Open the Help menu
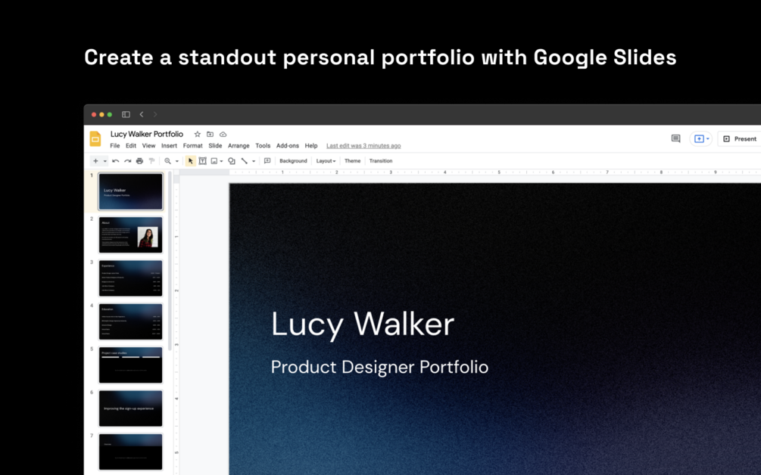The width and height of the screenshot is (761, 475). click(311, 146)
